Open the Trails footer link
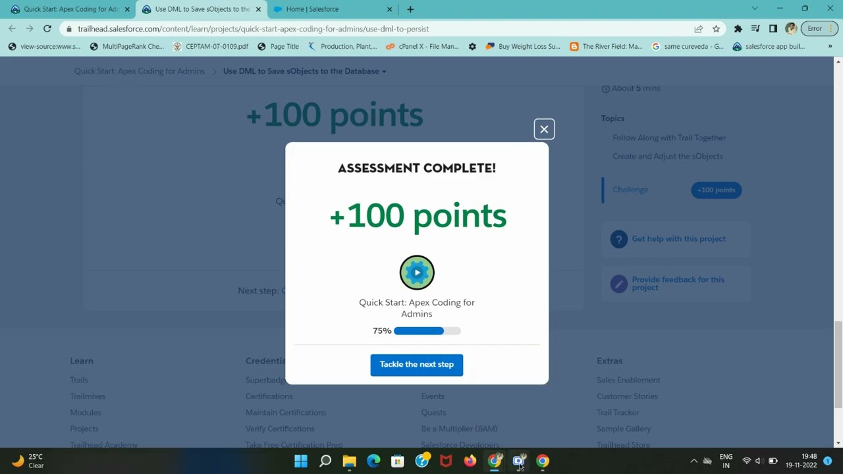Image resolution: width=843 pixels, height=474 pixels. tap(79, 380)
